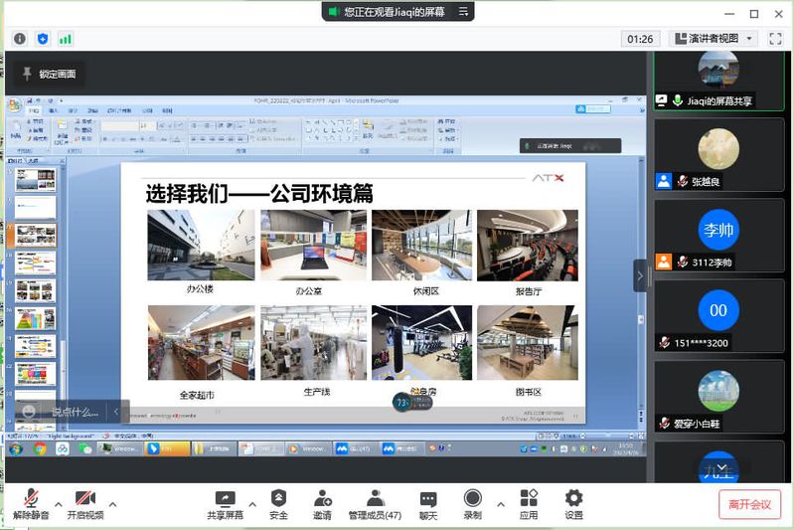Open the 演讲者视图 layout dropdown

coord(714,39)
